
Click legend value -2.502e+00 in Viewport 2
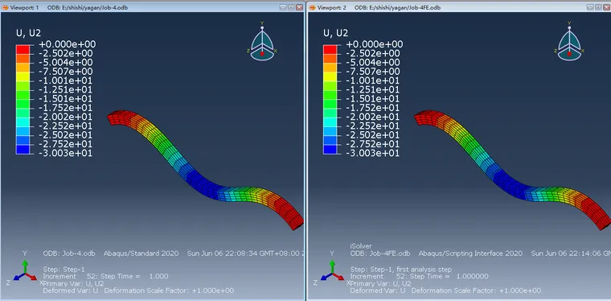(373, 53)
